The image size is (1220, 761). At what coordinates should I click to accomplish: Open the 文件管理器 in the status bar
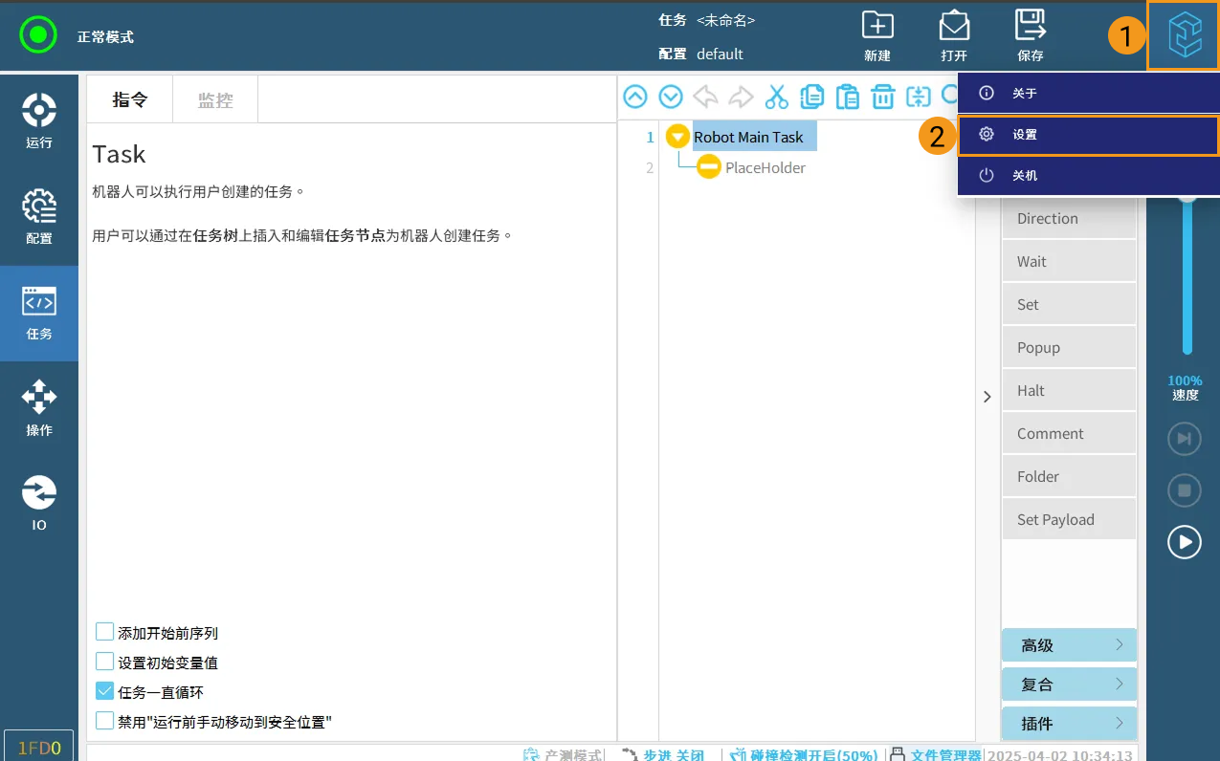tap(948, 754)
